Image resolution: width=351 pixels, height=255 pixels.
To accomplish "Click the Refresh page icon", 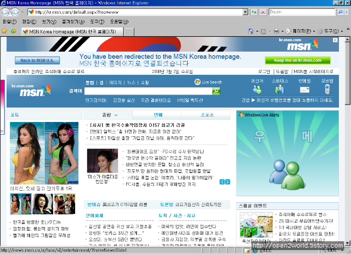I will pos(254,12).
